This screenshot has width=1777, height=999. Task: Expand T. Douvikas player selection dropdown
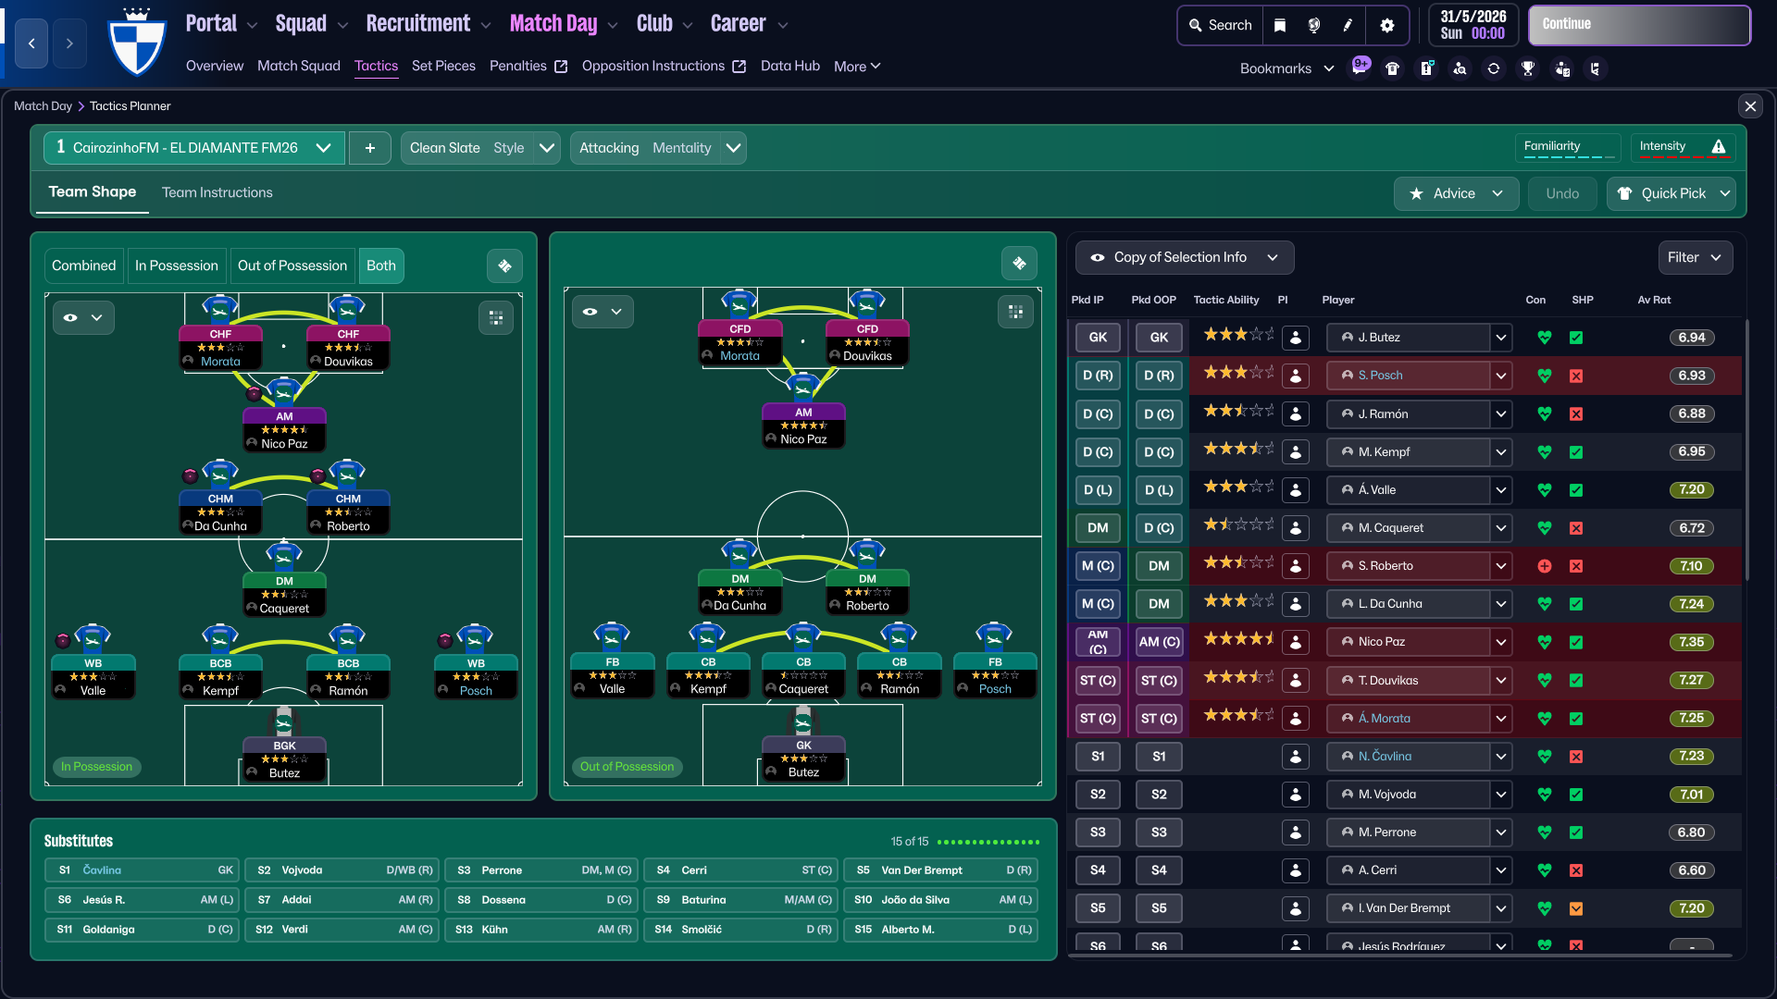coord(1501,680)
